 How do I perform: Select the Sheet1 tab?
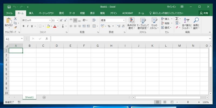29,97
